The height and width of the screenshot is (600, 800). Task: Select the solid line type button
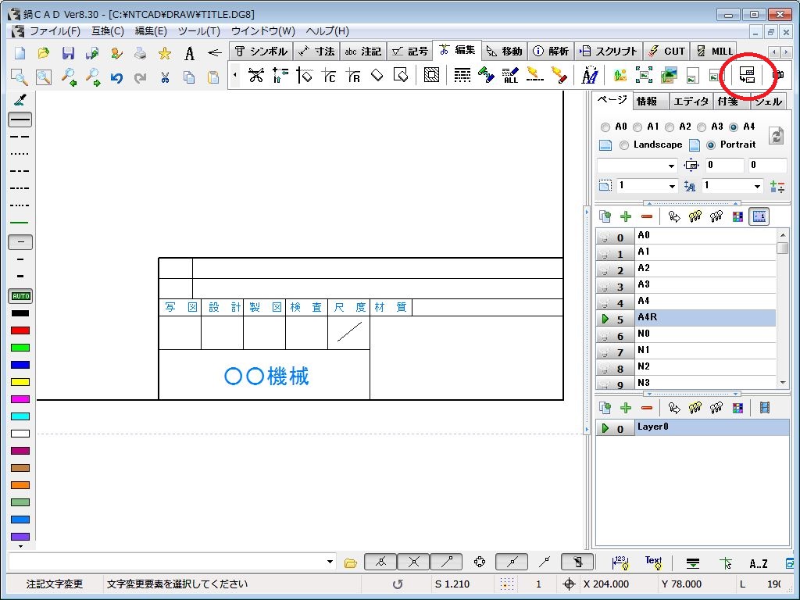(20, 120)
